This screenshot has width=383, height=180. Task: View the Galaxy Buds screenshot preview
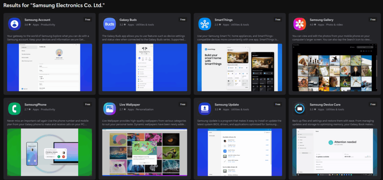pyautogui.click(x=145, y=67)
